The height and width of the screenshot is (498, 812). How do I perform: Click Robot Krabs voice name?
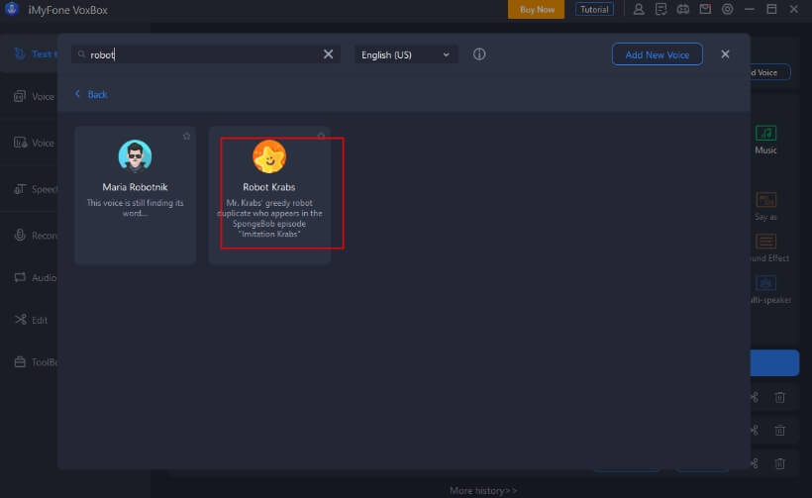[269, 187]
